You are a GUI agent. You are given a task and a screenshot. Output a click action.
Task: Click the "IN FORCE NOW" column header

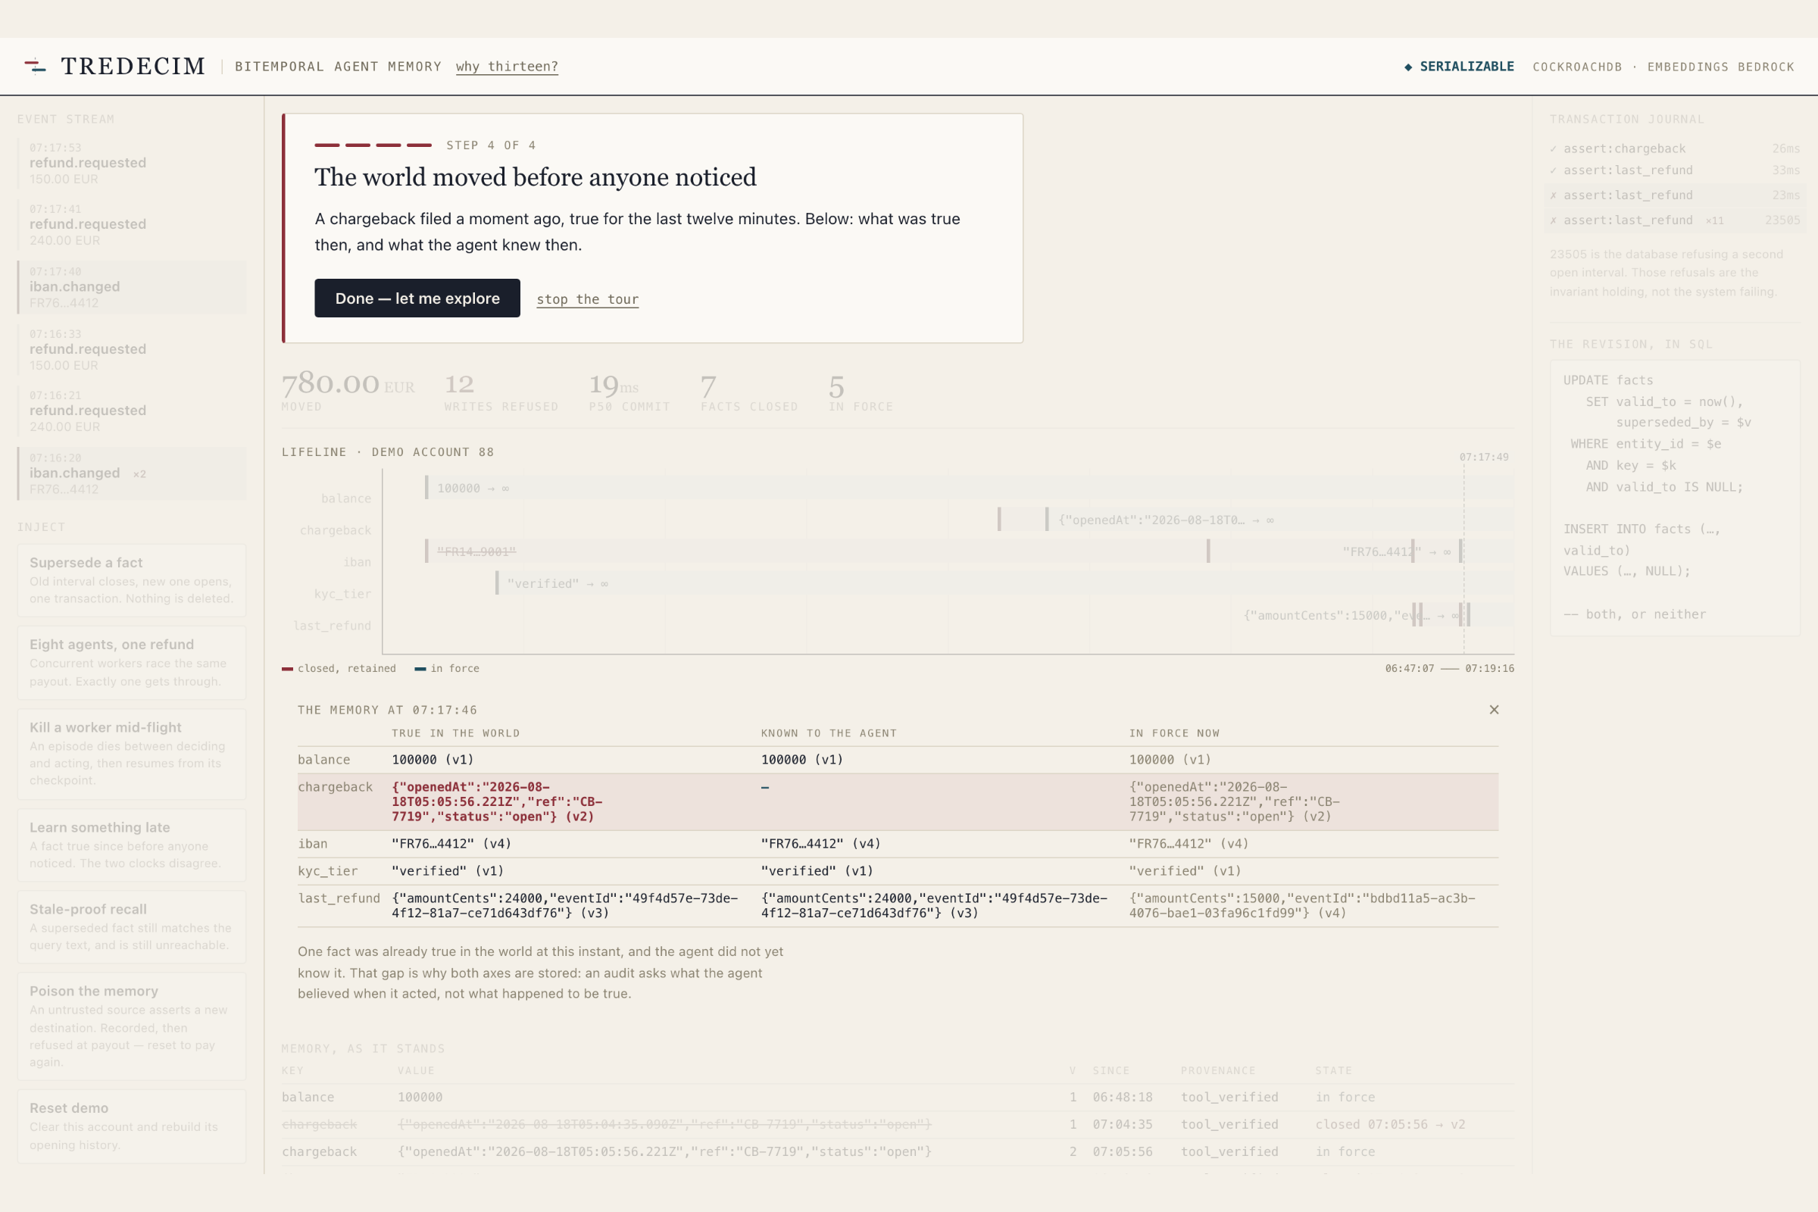point(1174,733)
